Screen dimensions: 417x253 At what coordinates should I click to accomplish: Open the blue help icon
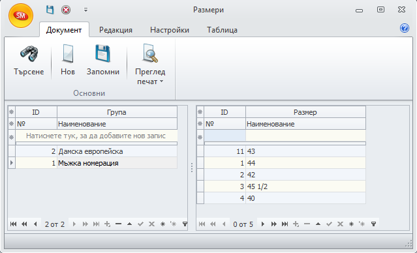(x=404, y=28)
